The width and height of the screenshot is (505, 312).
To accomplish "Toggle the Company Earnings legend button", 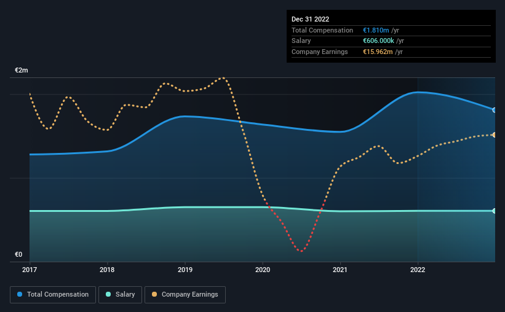I will coord(185,295).
